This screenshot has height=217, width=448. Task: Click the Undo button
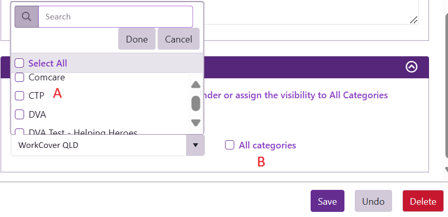point(373,201)
